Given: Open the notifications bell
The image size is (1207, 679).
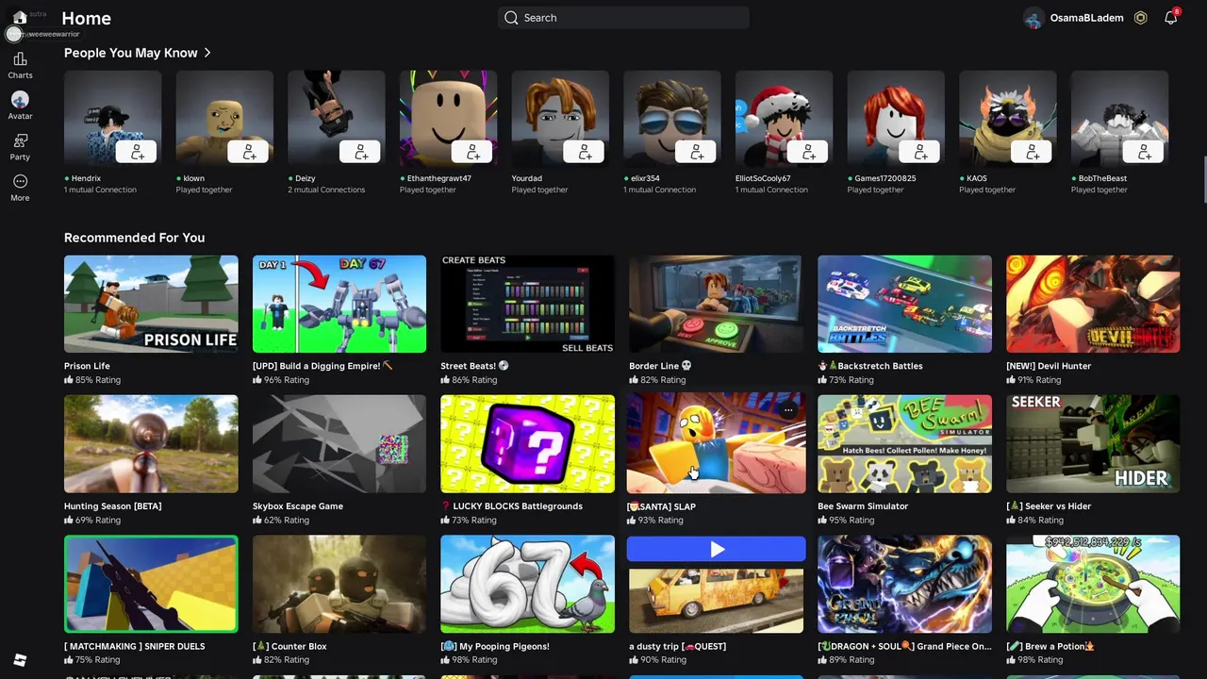Looking at the screenshot, I should [1170, 18].
